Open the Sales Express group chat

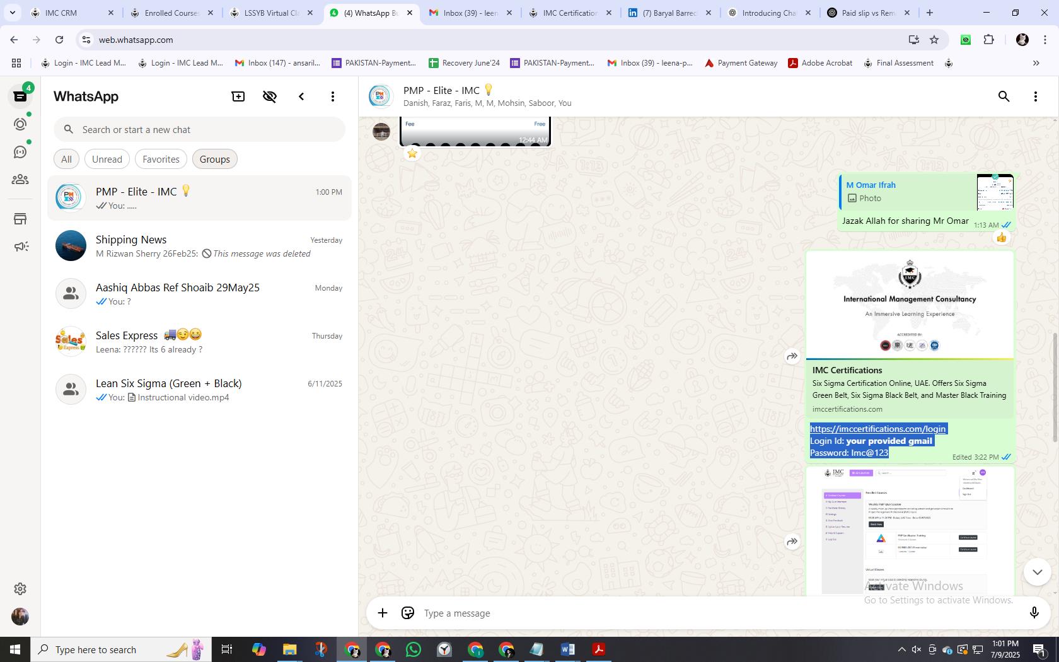(x=199, y=342)
